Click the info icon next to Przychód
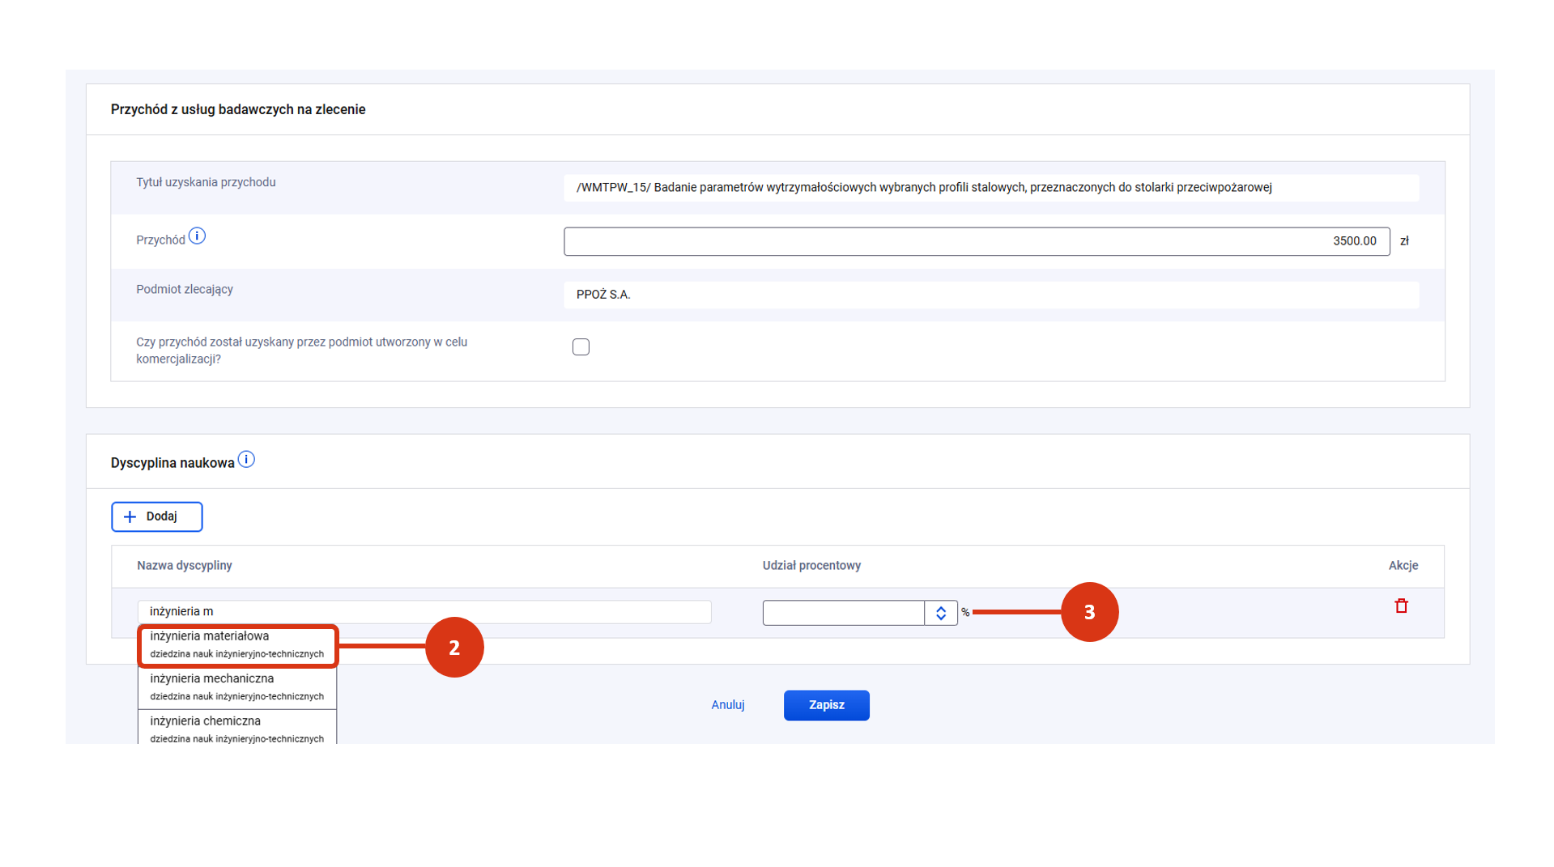Viewport: 1554px width, 867px height. [197, 236]
